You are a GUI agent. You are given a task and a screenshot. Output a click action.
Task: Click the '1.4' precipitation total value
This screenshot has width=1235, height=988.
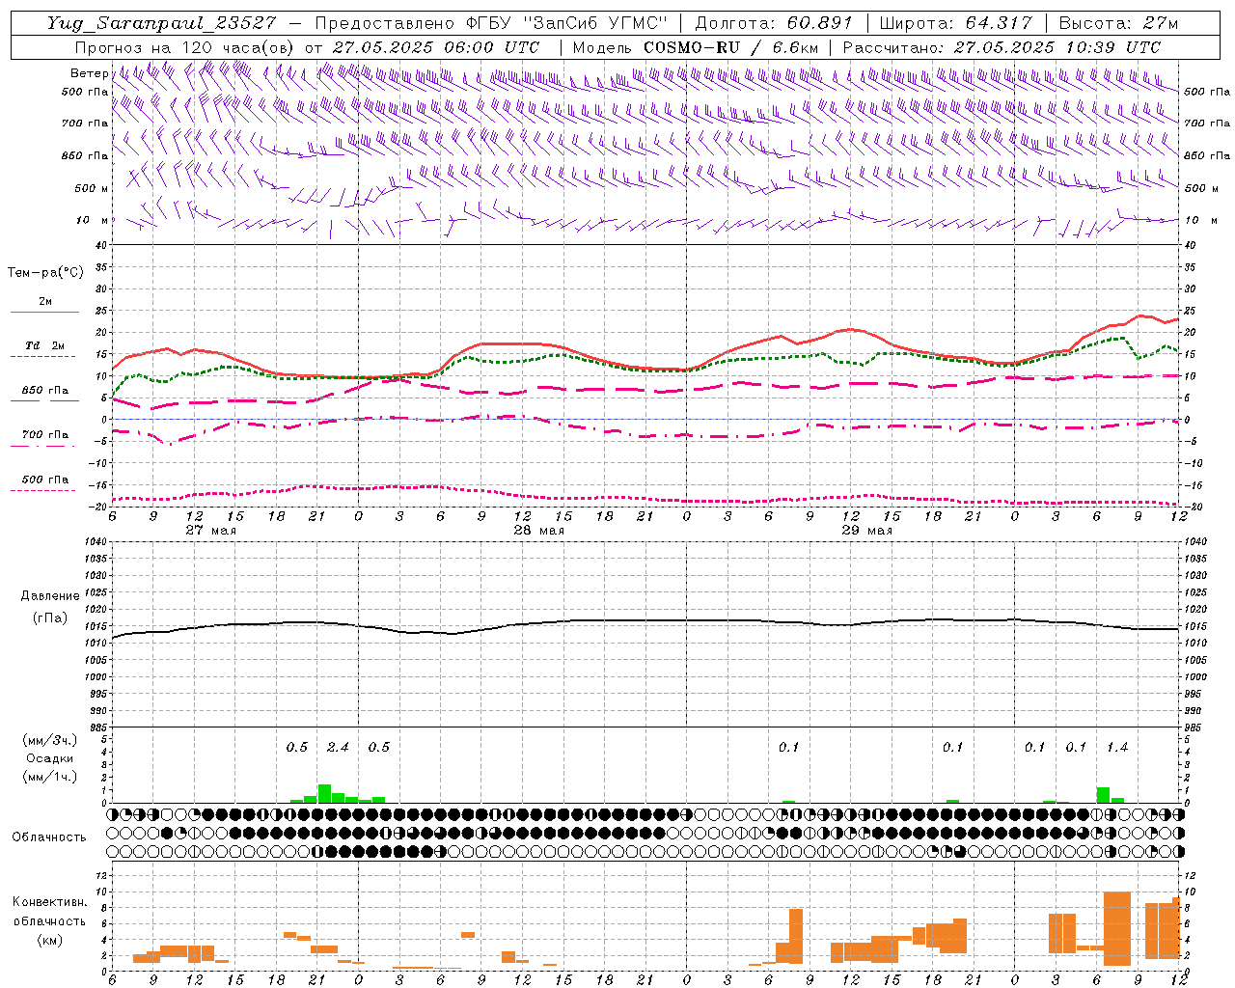(1117, 747)
